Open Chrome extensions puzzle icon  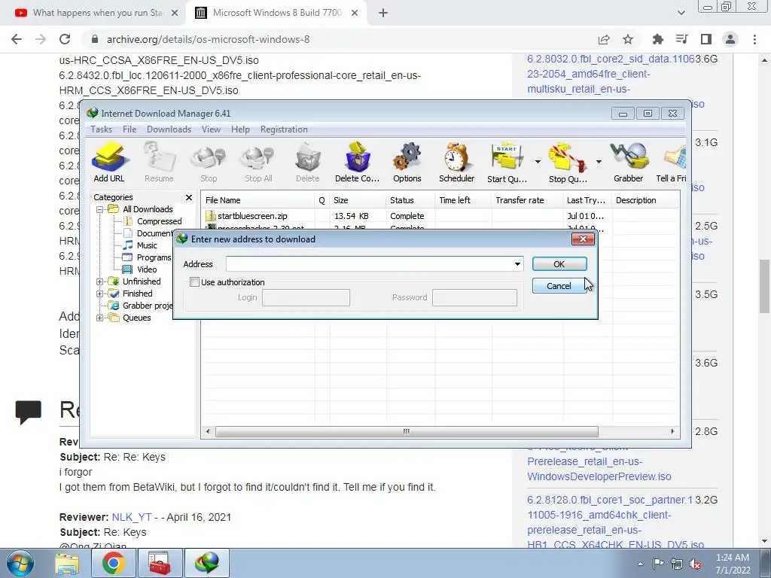coord(657,39)
